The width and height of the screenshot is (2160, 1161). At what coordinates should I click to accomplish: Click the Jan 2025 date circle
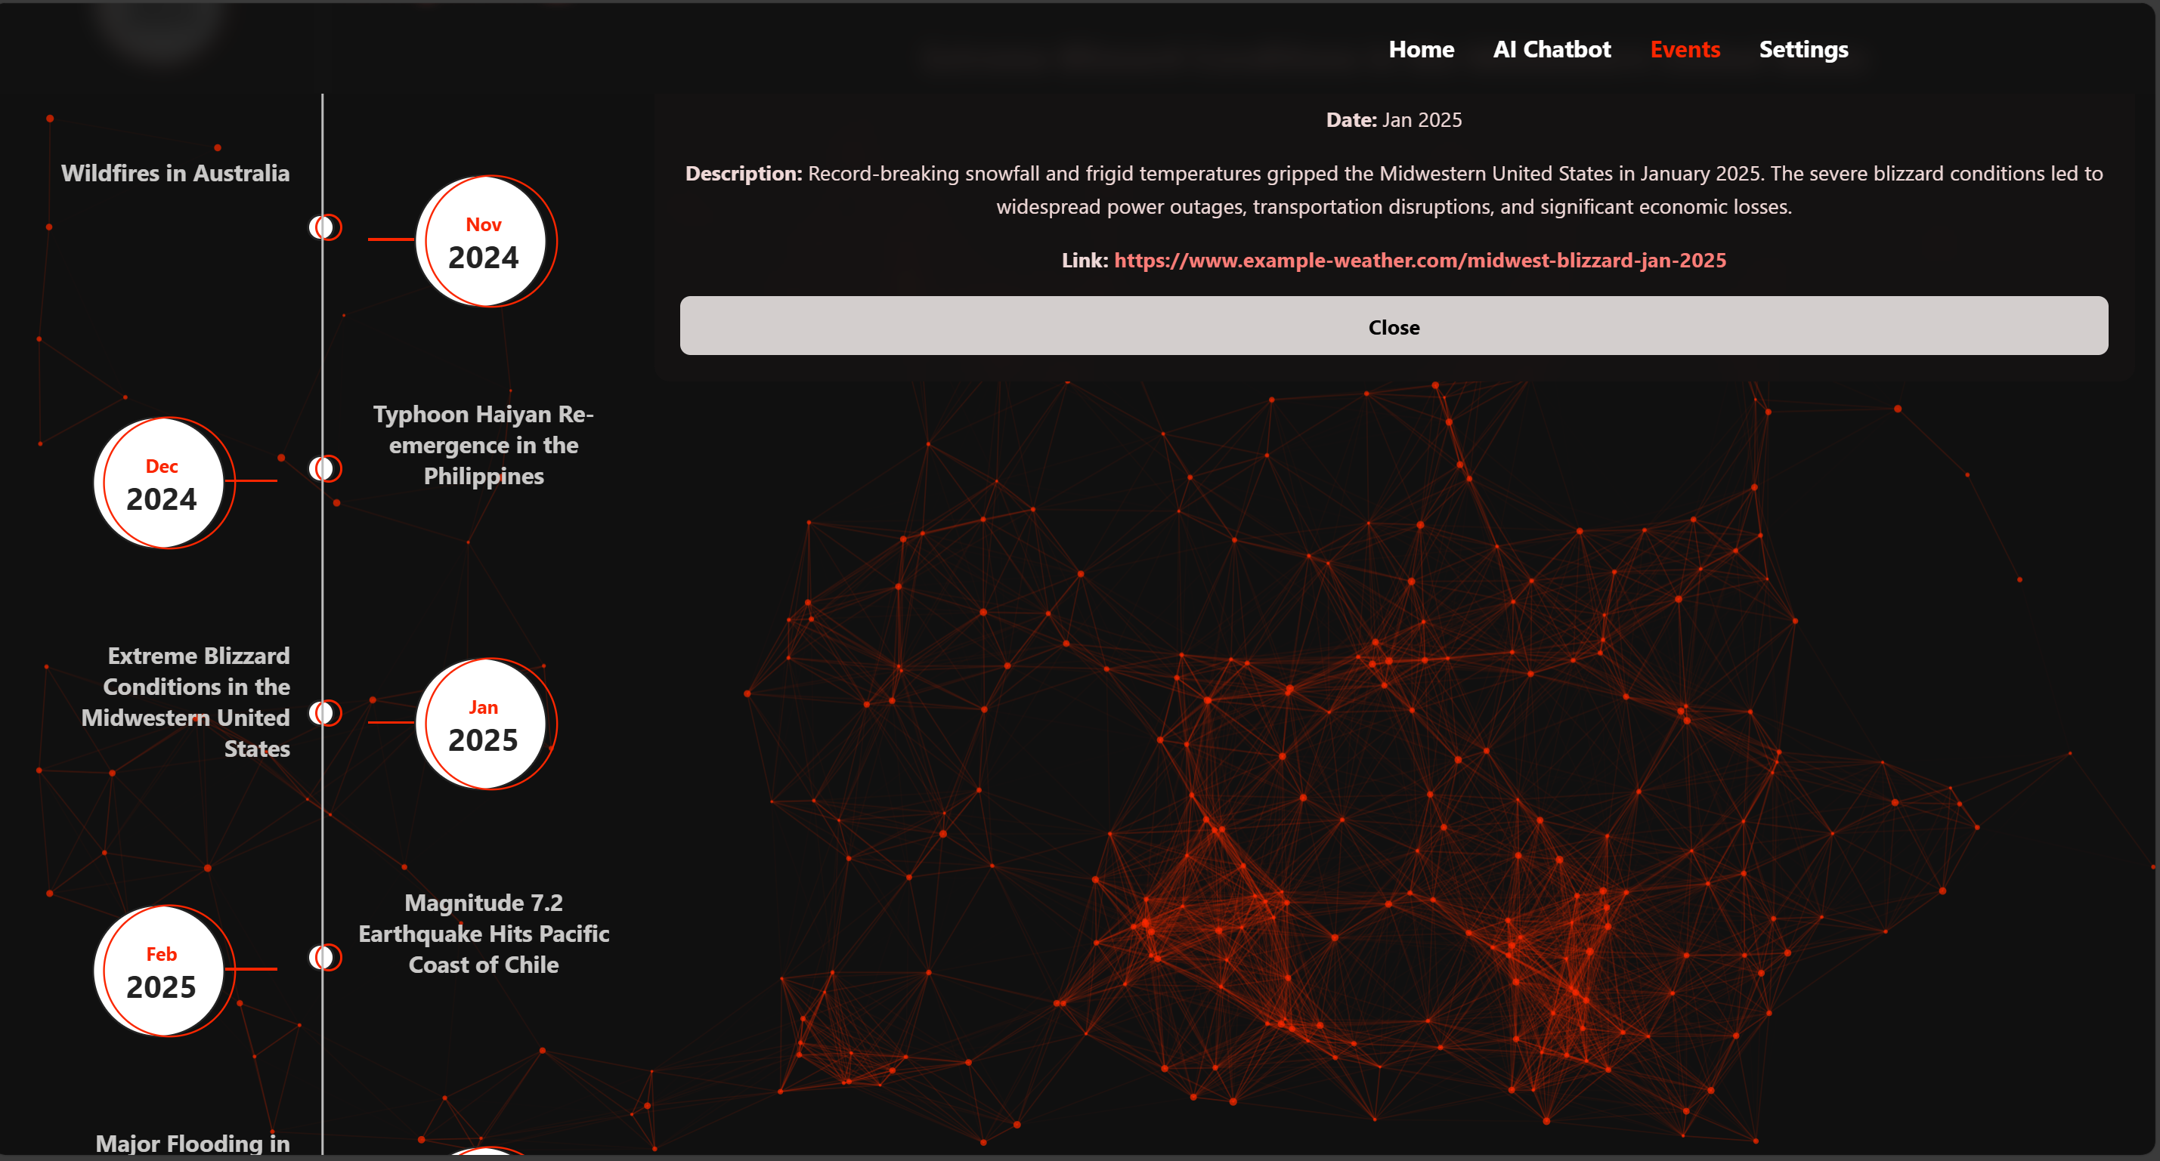point(484,724)
